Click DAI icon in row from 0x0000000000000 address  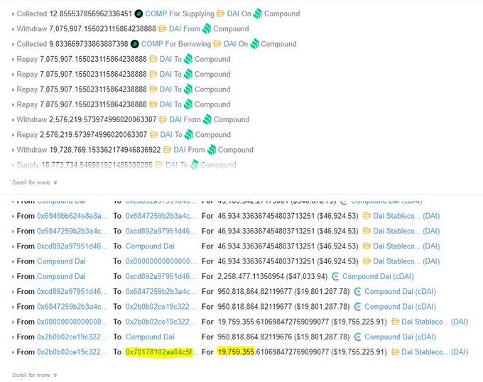pos(395,322)
